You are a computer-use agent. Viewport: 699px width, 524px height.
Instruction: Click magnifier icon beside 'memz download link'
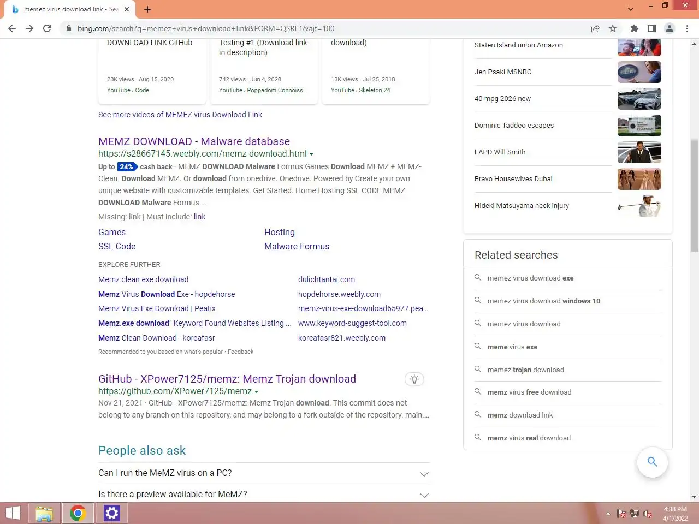(478, 415)
